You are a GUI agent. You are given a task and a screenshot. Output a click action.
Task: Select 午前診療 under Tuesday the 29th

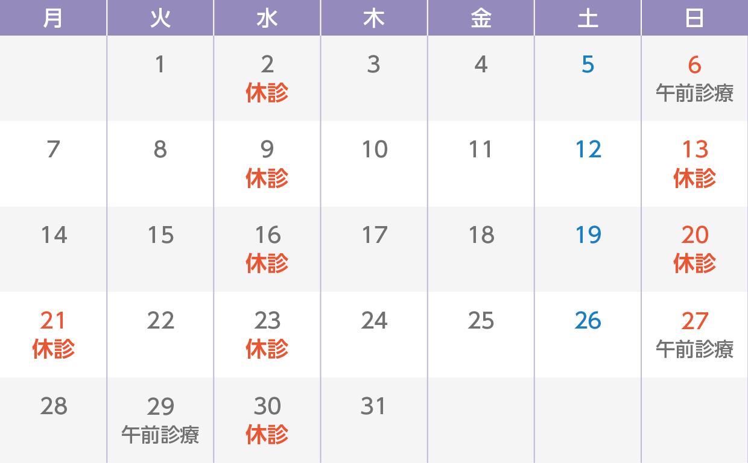tap(160, 435)
